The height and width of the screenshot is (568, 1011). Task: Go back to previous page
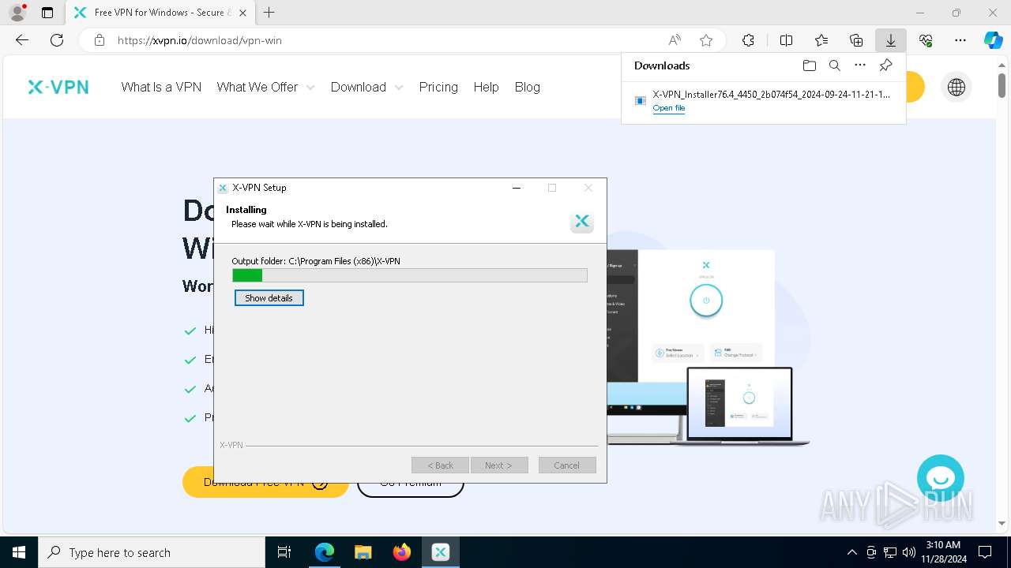coord(22,40)
